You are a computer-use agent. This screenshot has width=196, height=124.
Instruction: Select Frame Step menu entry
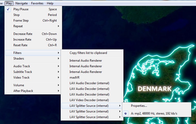pyautogui.click(x=21, y=21)
